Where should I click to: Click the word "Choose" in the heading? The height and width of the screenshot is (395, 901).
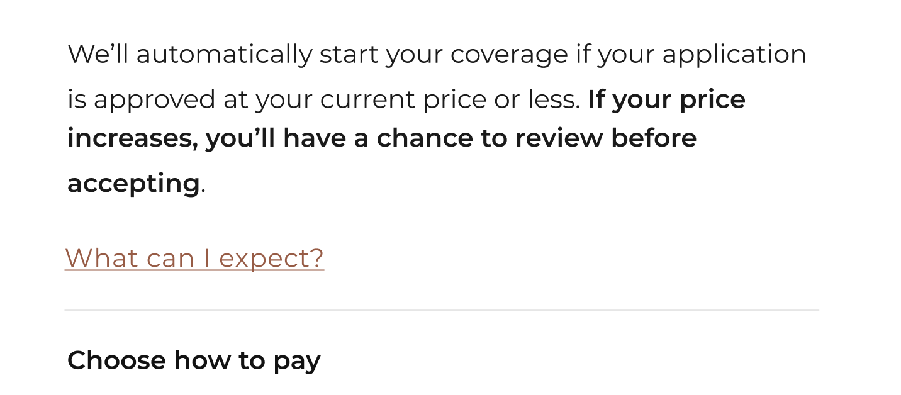116,360
